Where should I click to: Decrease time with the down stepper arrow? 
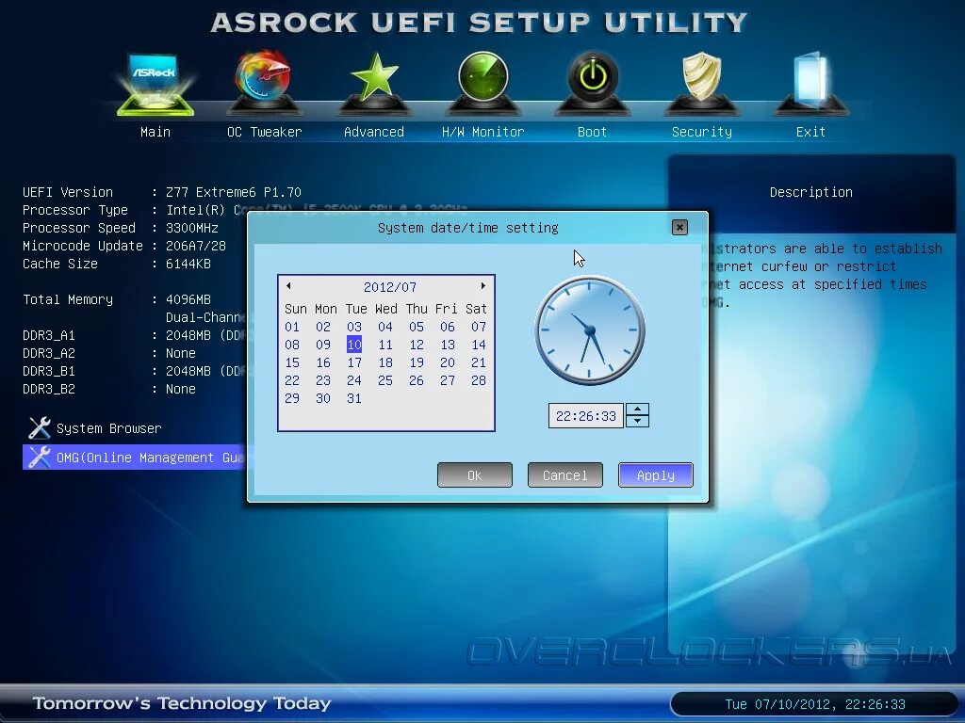637,421
